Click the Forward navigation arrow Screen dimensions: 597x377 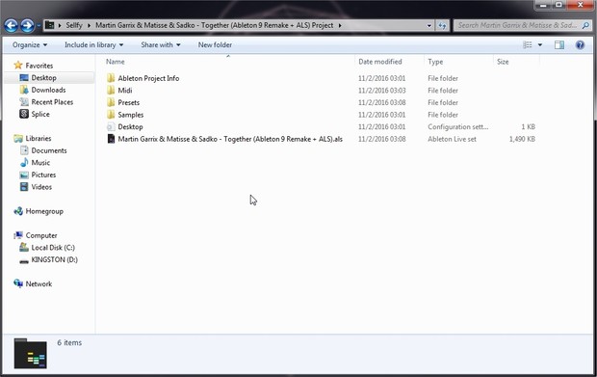27,25
